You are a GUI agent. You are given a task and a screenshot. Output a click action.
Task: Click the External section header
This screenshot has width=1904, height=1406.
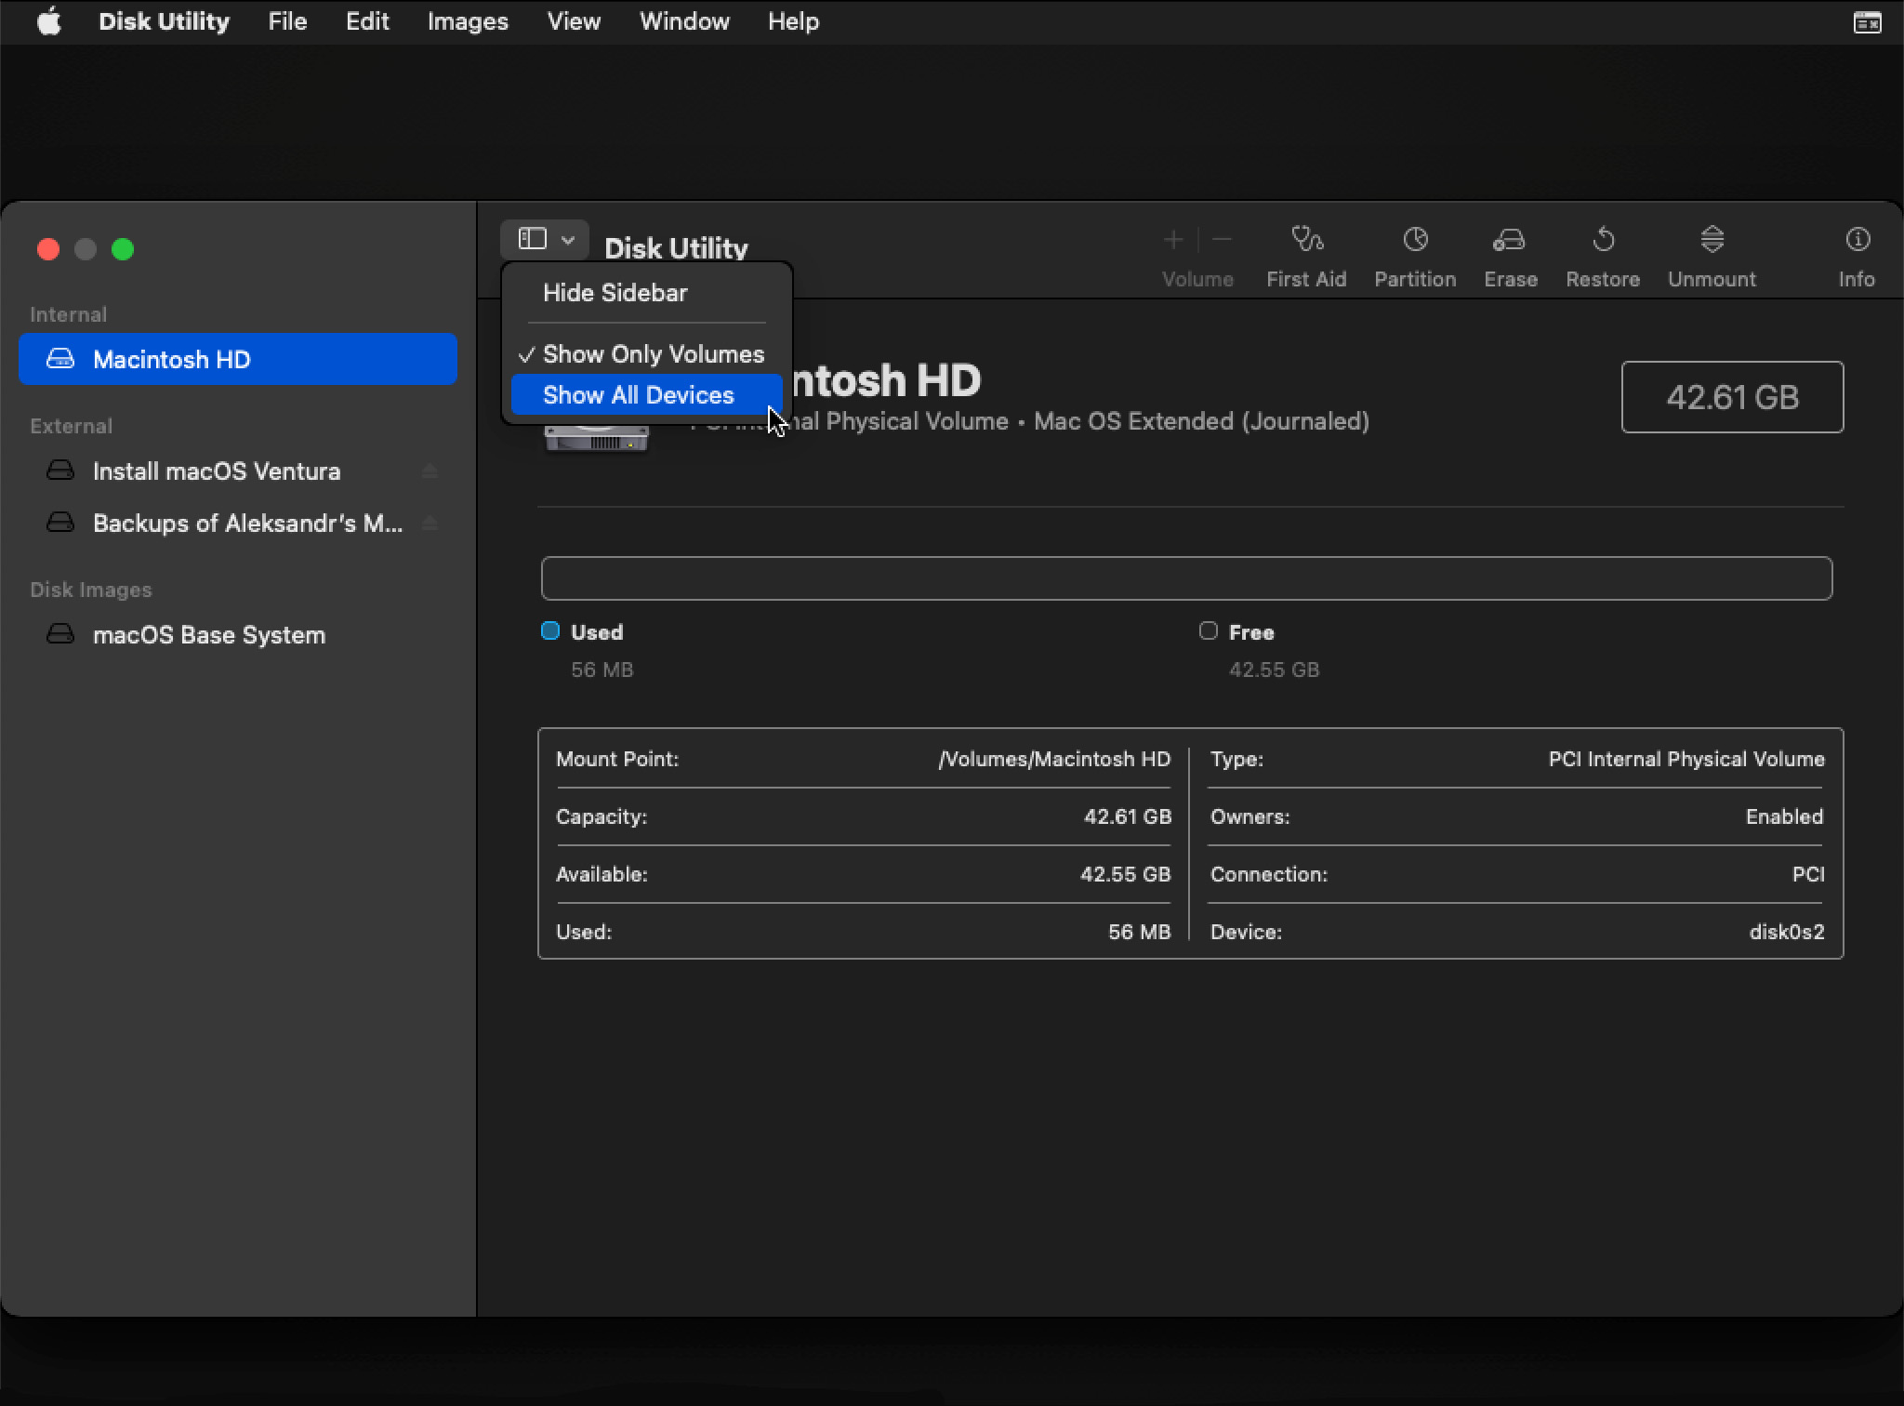[x=71, y=426]
